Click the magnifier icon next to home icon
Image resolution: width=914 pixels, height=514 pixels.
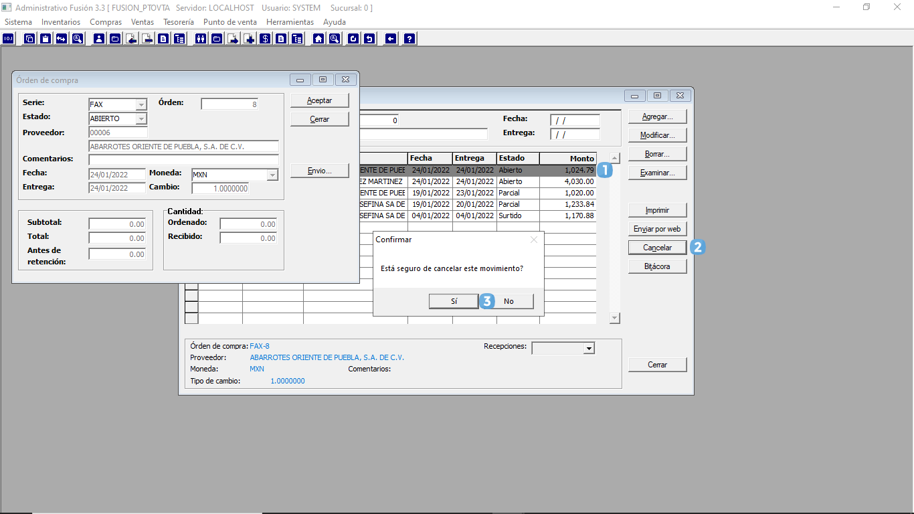335,39
